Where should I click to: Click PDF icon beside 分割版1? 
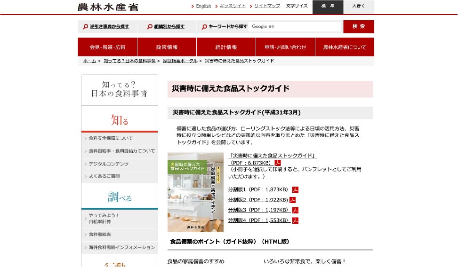pyautogui.click(x=295, y=189)
